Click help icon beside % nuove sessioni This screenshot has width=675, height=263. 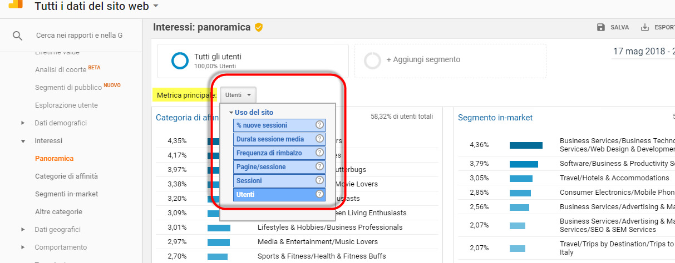tap(319, 125)
